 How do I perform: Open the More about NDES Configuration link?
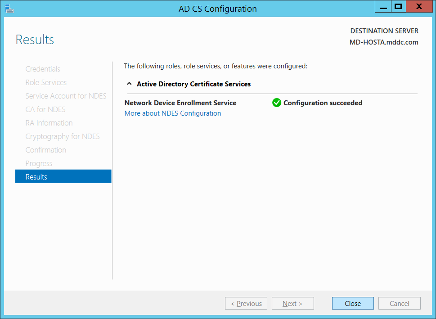point(173,113)
